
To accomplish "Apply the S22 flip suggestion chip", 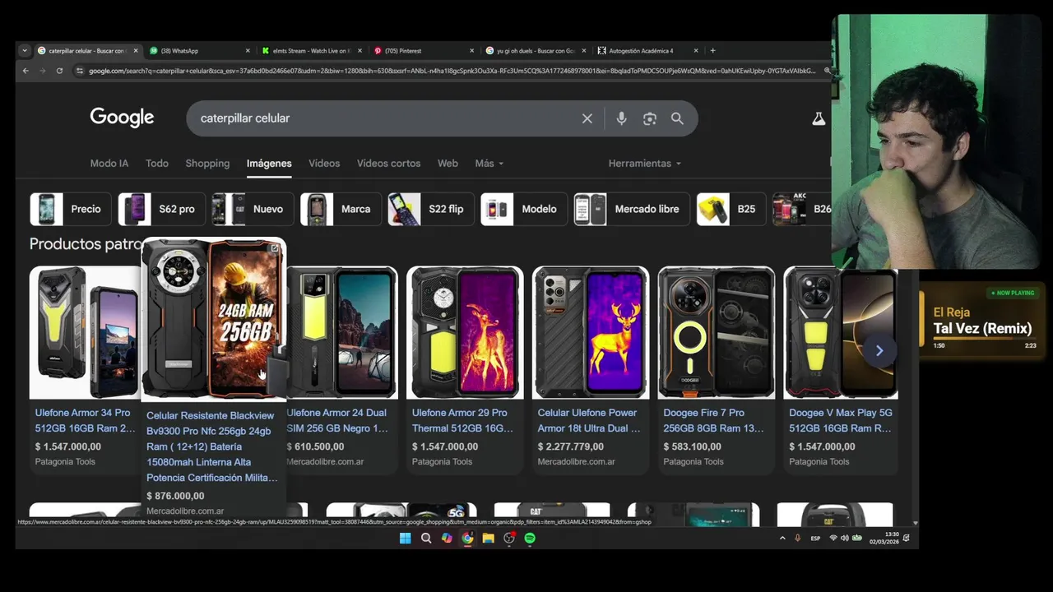I will tap(431, 210).
